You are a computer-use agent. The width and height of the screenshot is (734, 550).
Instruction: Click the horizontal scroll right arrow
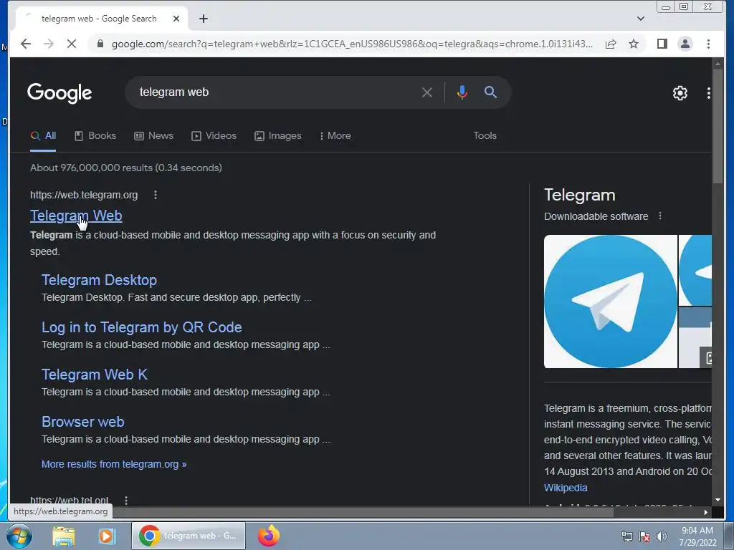pos(706,512)
